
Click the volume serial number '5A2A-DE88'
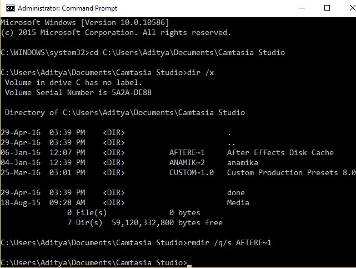pyautogui.click(x=132, y=93)
